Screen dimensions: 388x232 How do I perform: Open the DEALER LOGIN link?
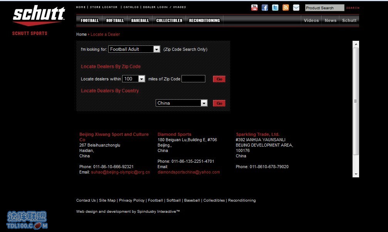[x=155, y=7]
